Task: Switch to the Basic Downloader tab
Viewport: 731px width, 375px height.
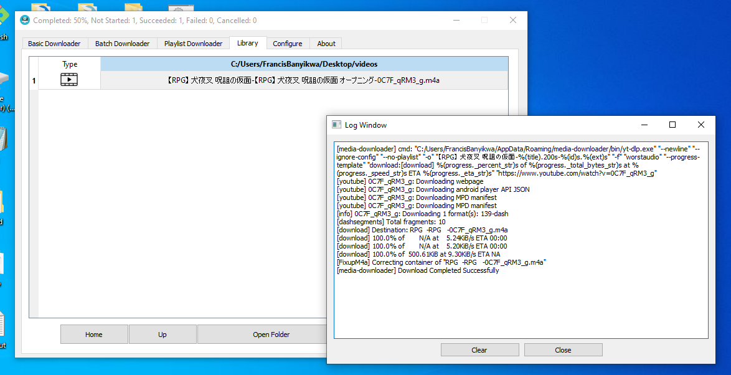Action: click(x=54, y=44)
